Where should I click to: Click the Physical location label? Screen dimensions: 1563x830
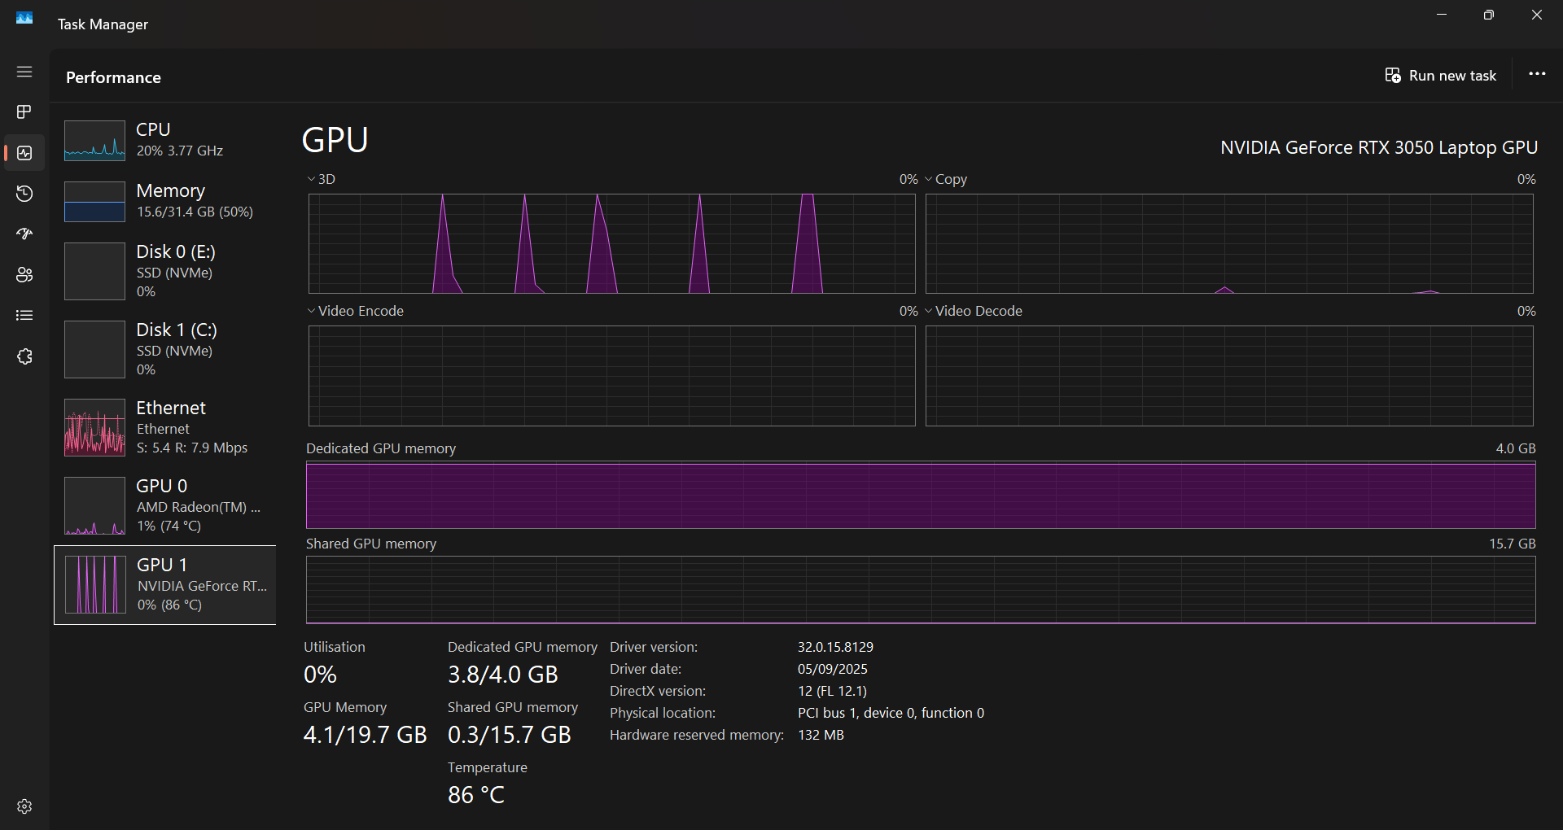tap(663, 713)
